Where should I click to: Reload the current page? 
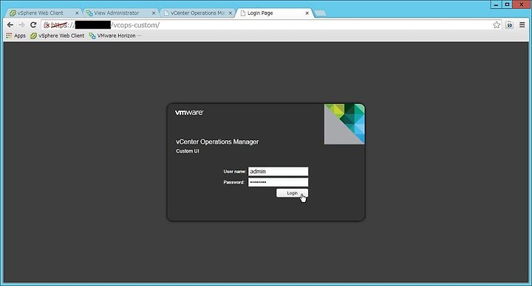coord(33,25)
